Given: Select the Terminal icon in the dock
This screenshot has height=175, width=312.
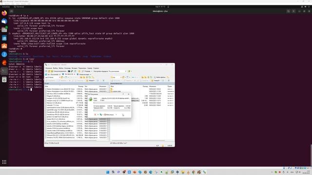Looking at the screenshot, I should pos(4,71).
